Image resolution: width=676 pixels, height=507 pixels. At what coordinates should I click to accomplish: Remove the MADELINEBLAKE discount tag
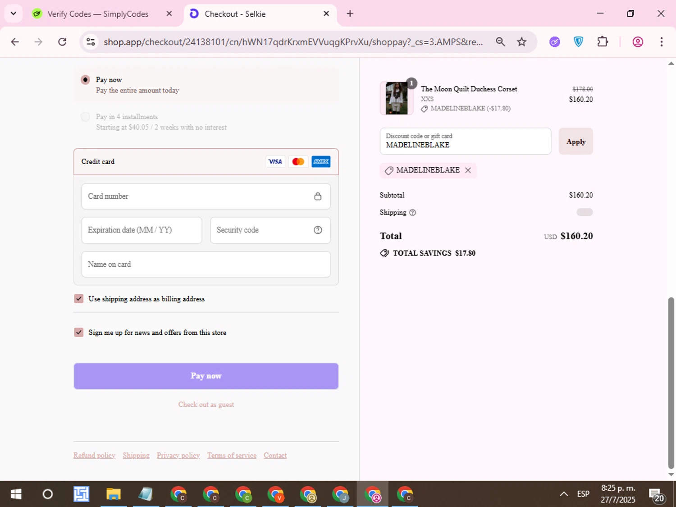[x=468, y=170]
